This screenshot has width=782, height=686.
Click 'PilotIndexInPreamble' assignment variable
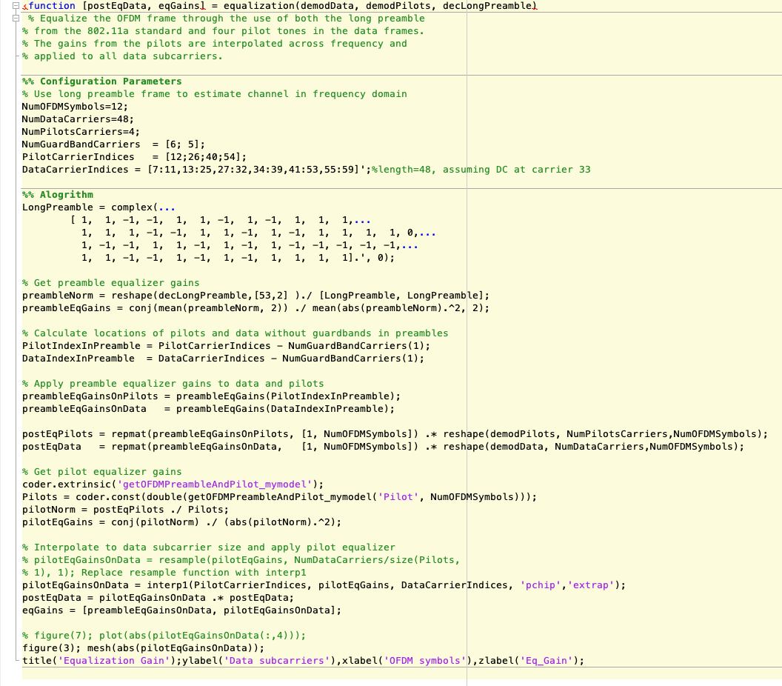[x=81, y=346]
